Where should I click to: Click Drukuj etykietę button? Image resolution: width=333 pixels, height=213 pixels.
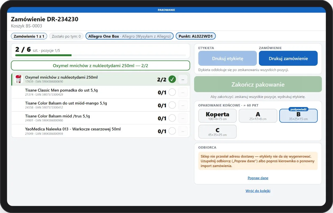coord(228,58)
